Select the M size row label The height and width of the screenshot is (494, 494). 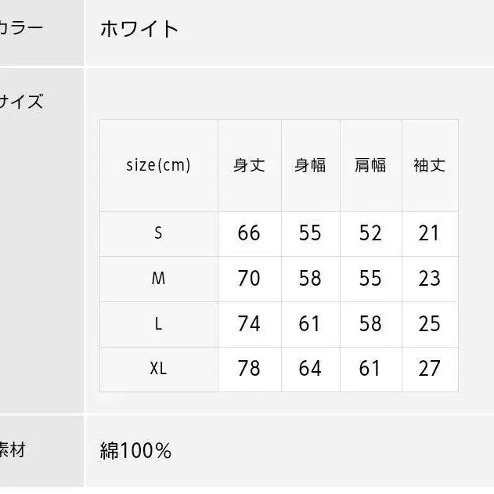point(158,278)
